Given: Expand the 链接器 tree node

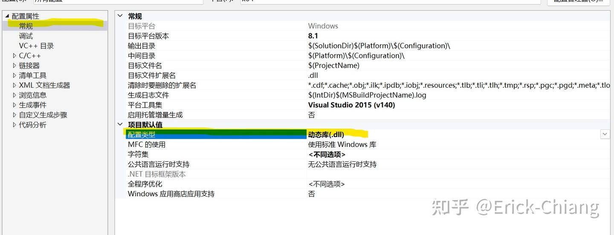Looking at the screenshot, I should (x=14, y=66).
